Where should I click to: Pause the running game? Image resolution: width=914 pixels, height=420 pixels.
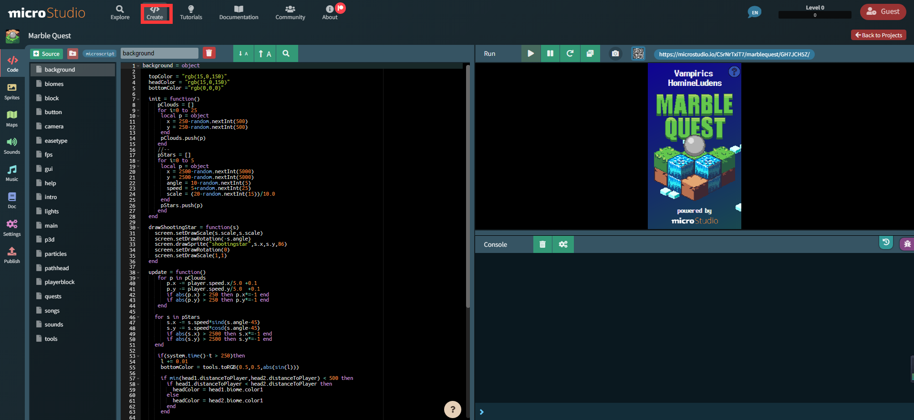[x=550, y=53]
